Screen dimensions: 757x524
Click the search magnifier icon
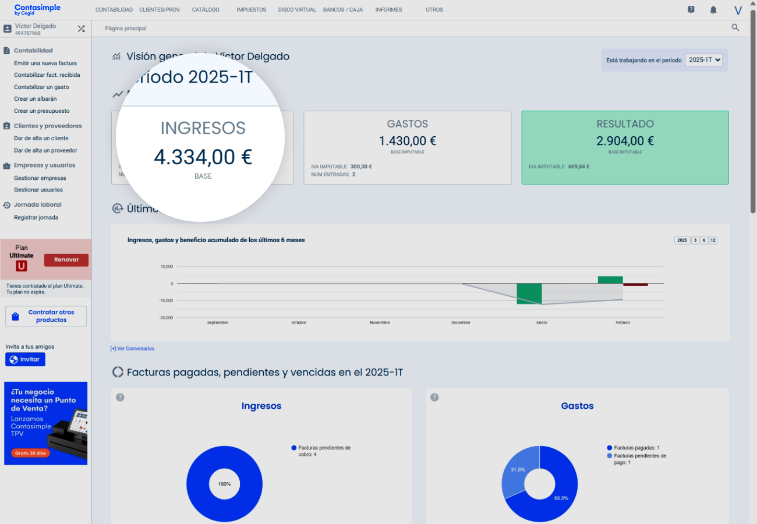click(735, 27)
